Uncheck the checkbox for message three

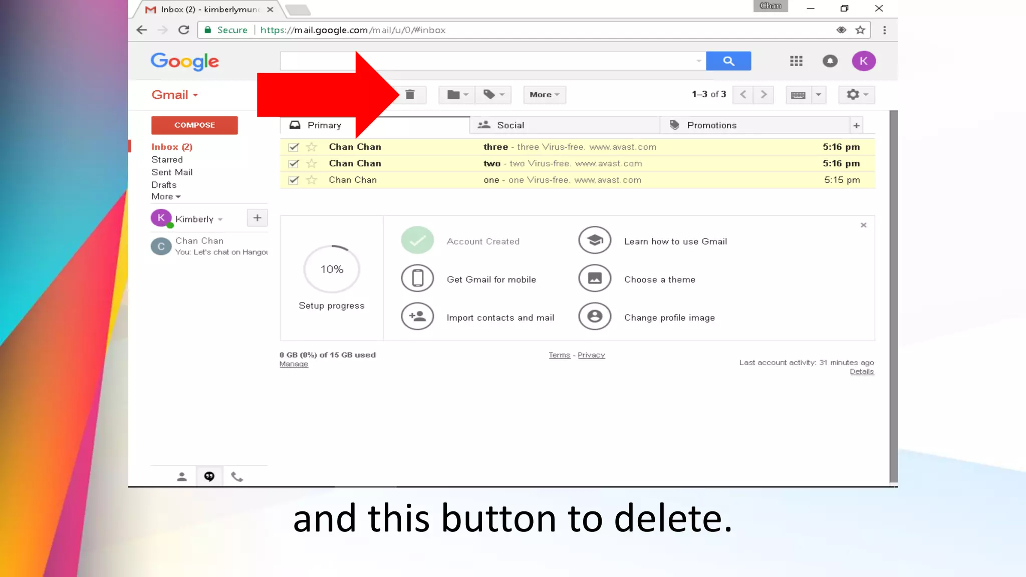click(x=294, y=147)
